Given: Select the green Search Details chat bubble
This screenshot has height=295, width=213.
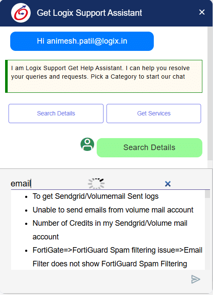Looking at the screenshot, I should tap(150, 147).
